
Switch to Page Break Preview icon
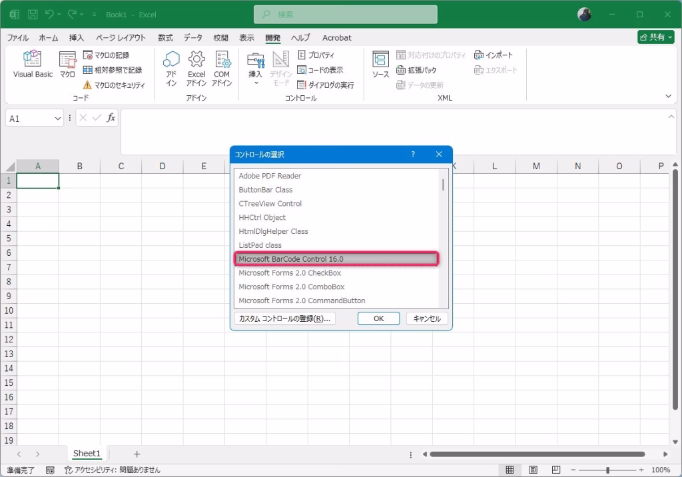[x=556, y=470]
